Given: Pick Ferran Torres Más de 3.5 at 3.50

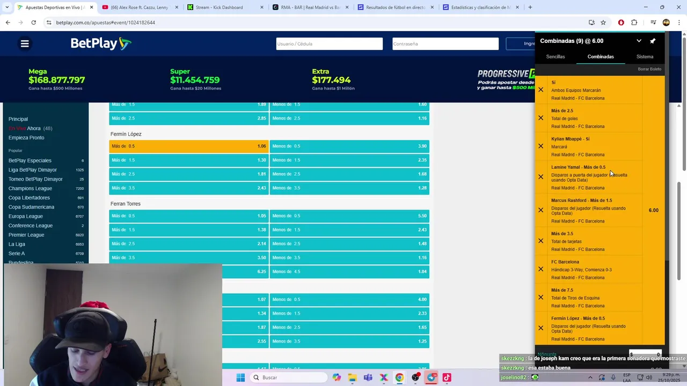Looking at the screenshot, I should coord(189,258).
